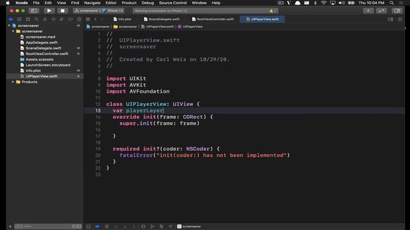
Task: Open simulate location arrow
Action: (170, 226)
